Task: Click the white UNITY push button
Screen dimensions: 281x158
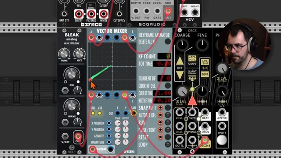Action: coord(222,140)
